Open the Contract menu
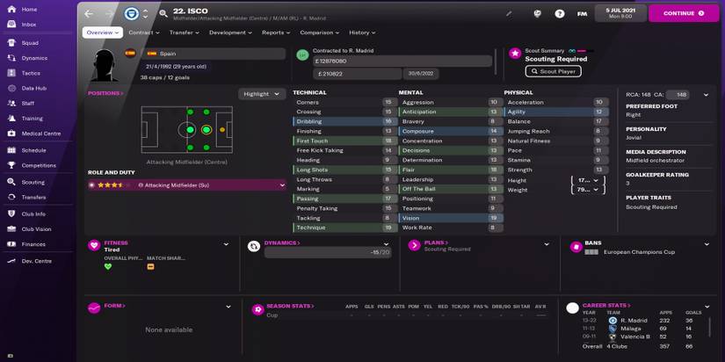This screenshot has height=362, width=725. tap(144, 33)
